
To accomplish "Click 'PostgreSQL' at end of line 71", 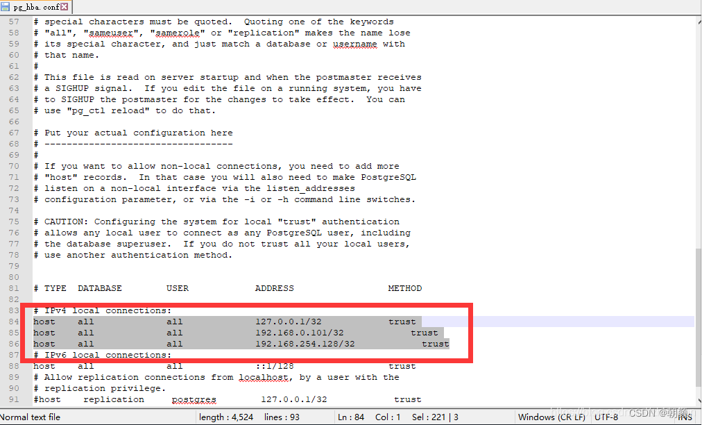I will click(x=388, y=177).
